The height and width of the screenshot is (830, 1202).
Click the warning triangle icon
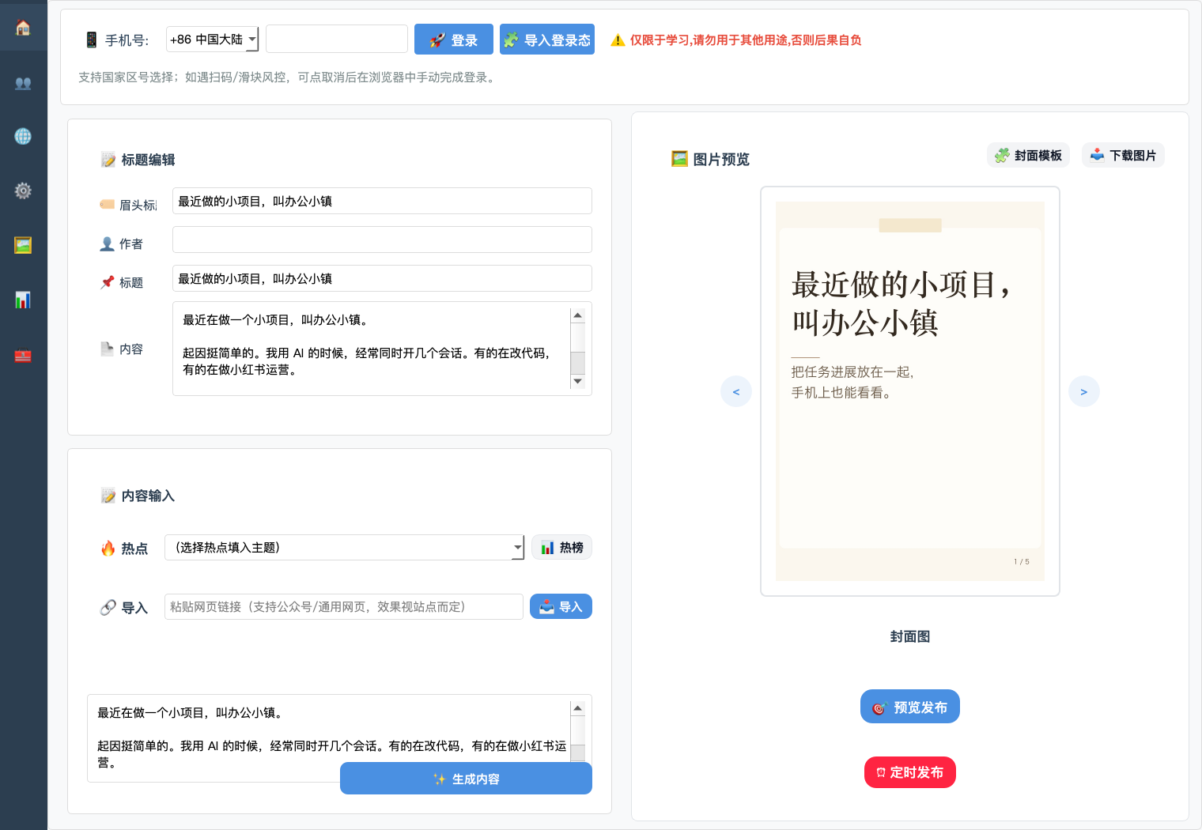618,40
